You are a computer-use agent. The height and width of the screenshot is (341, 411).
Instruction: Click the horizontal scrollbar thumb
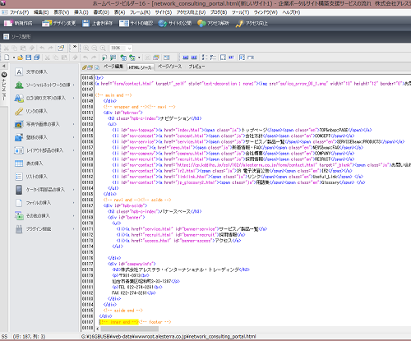(129, 329)
